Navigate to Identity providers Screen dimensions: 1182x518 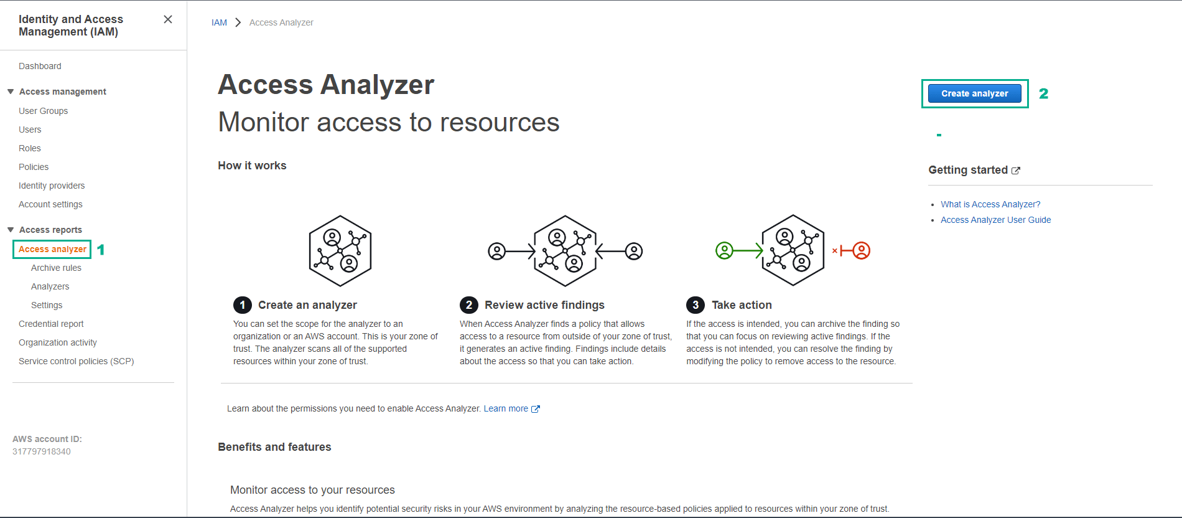52,185
